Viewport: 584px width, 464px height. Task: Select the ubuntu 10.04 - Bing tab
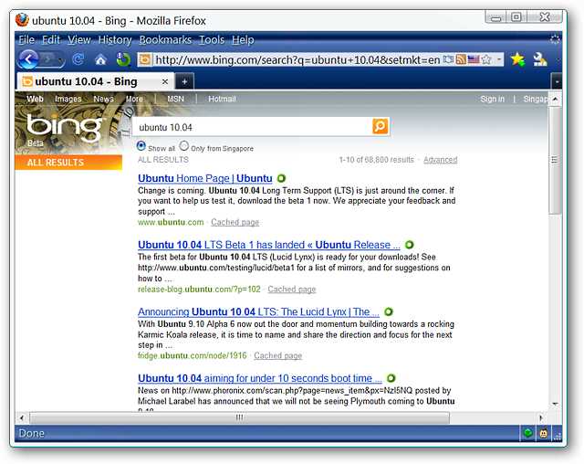[x=95, y=81]
